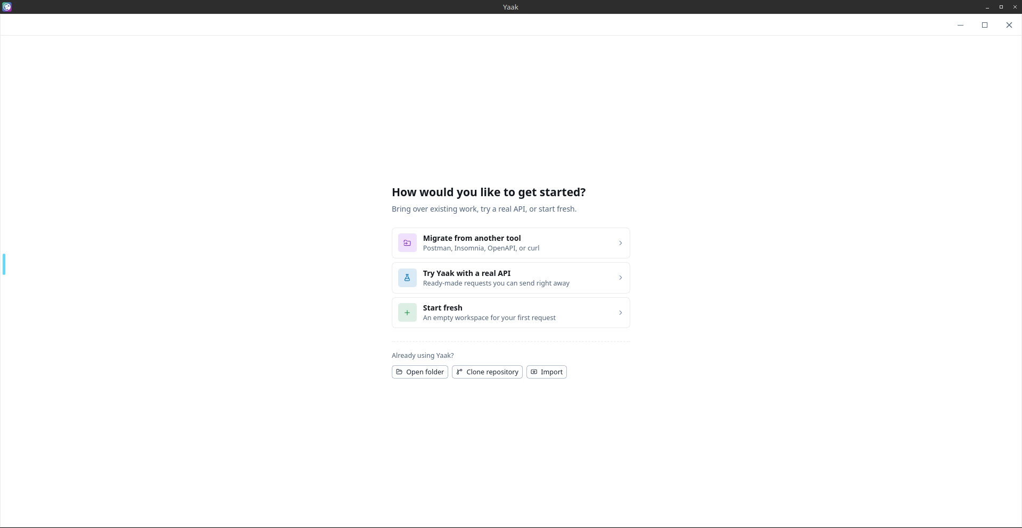Screen dimensions: 1022x528
Task: Click the import icon beside Import label
Action: [534, 372]
